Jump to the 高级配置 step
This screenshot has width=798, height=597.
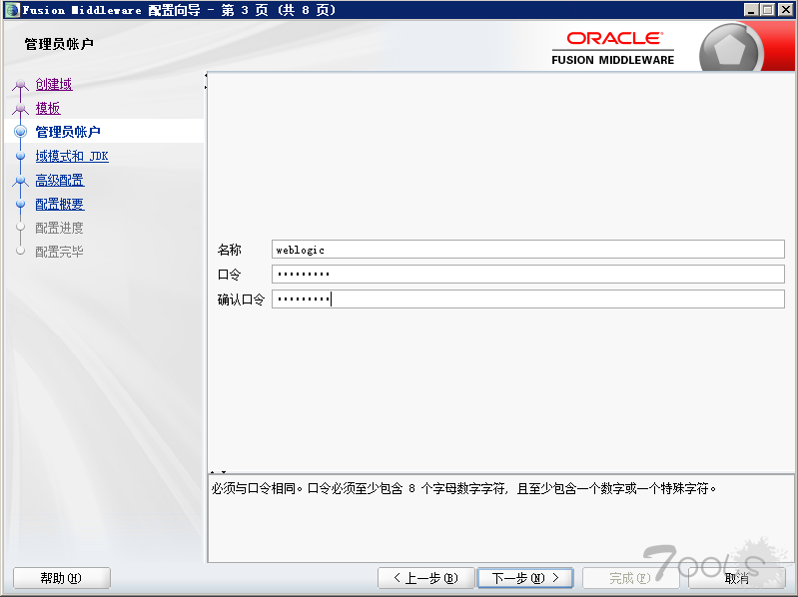60,181
